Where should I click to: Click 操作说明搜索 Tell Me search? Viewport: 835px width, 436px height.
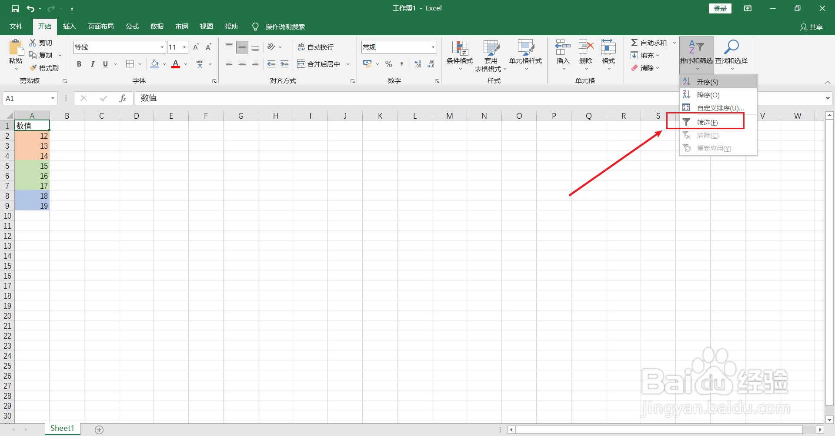tap(279, 27)
